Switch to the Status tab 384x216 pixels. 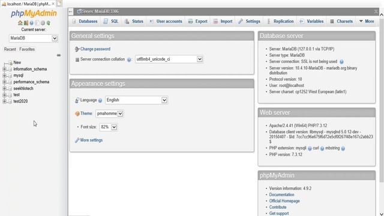(134, 22)
